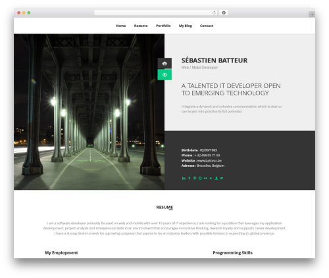The image size is (329, 278).
Task: Go to the Resume nav link
Action: point(141,26)
